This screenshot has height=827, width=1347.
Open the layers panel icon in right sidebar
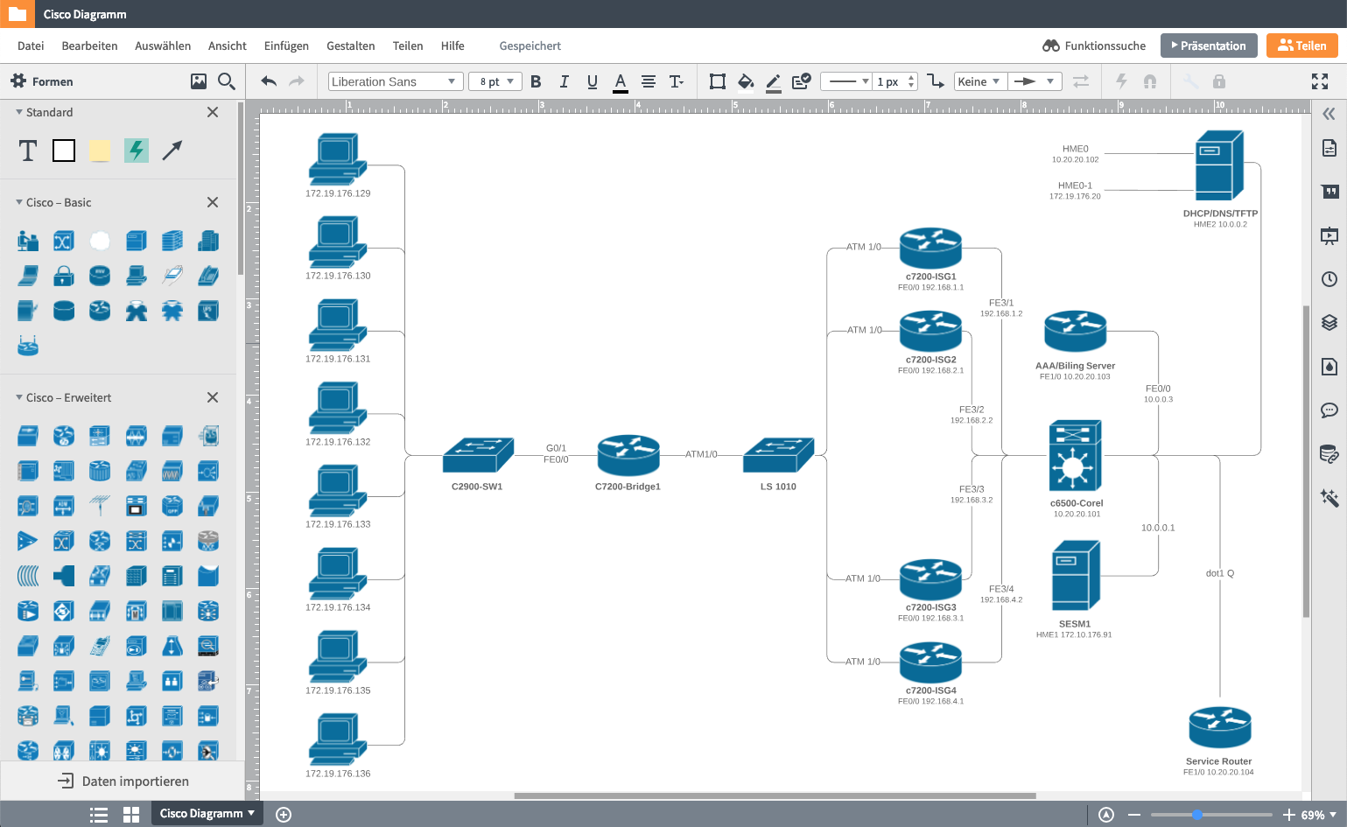pos(1329,322)
